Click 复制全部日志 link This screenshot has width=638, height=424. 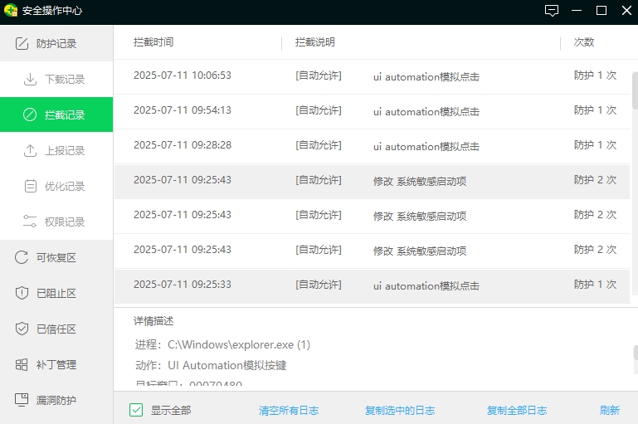(517, 411)
